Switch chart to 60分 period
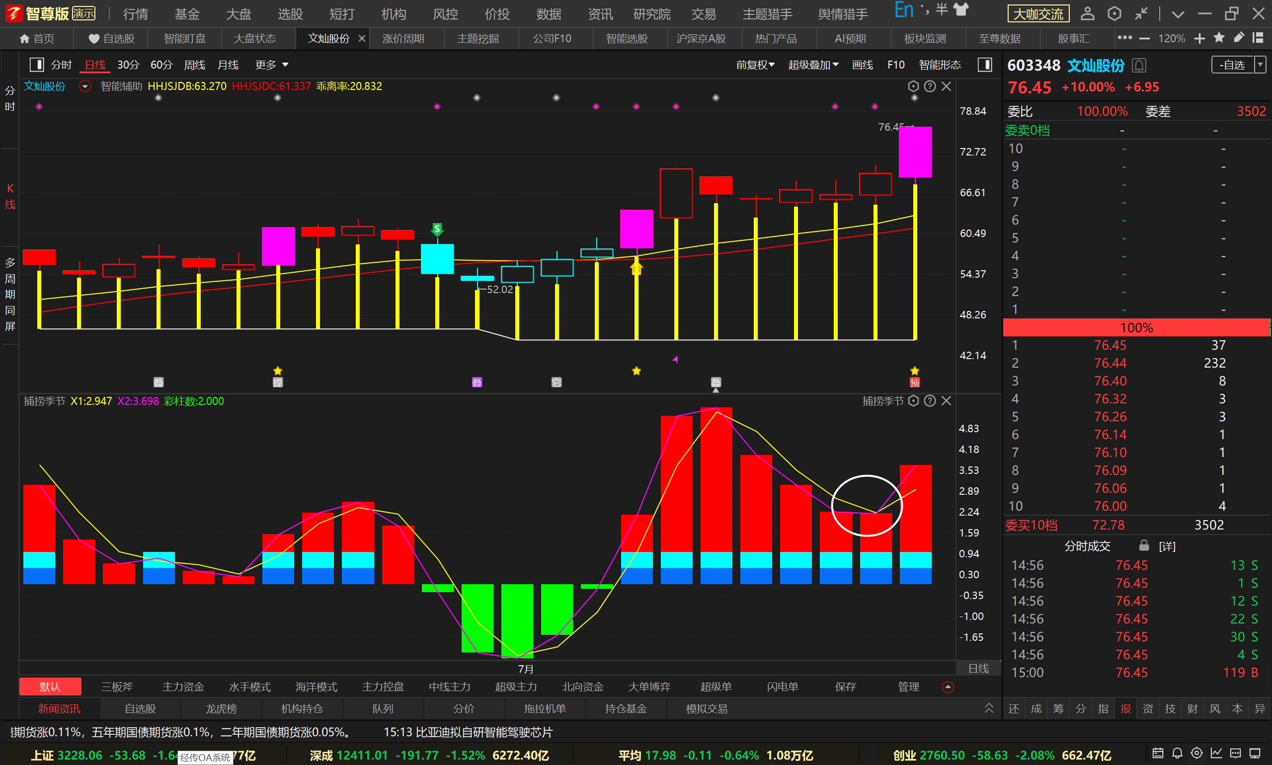The height and width of the screenshot is (765, 1272). [161, 65]
